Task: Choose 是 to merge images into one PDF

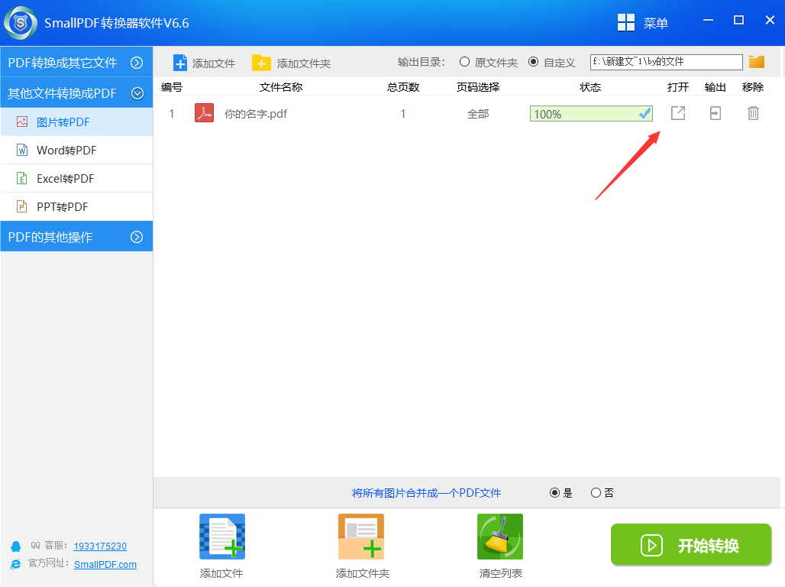Action: 554,493
